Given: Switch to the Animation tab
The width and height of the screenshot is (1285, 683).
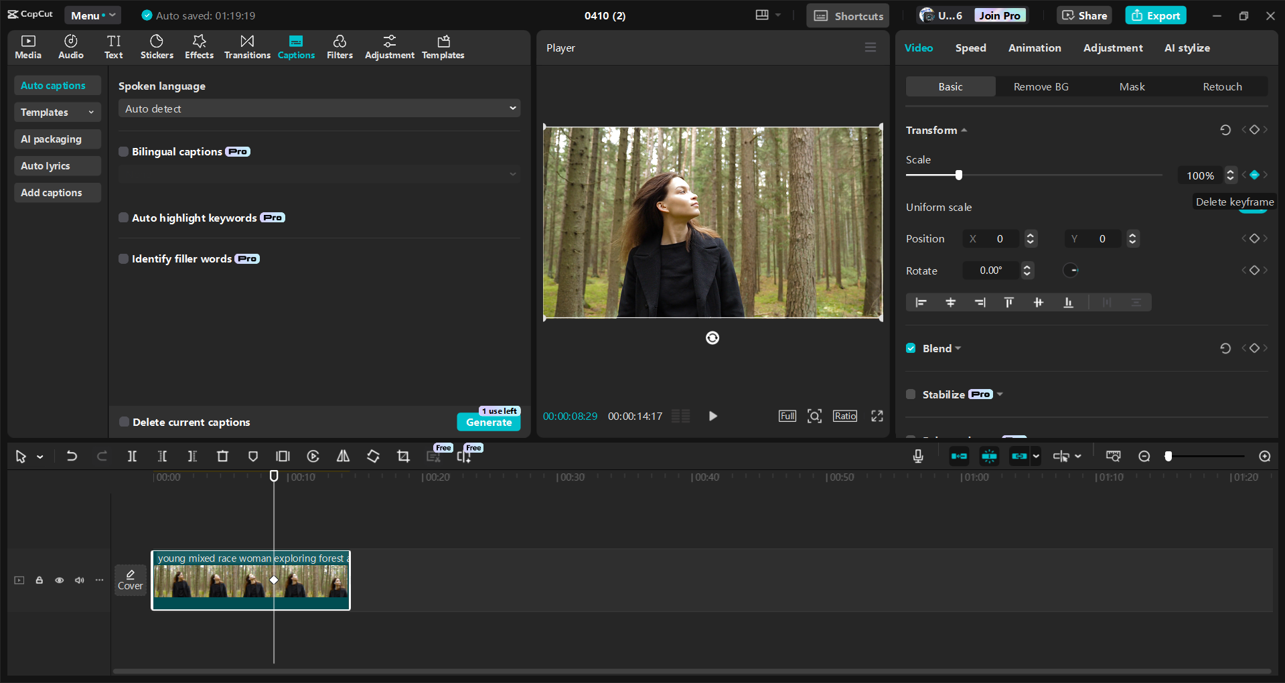Looking at the screenshot, I should click(1034, 48).
